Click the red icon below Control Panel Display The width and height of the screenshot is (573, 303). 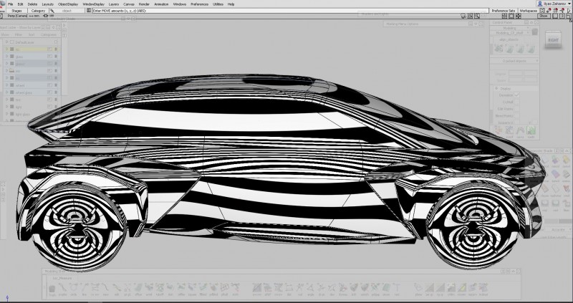click(498, 130)
